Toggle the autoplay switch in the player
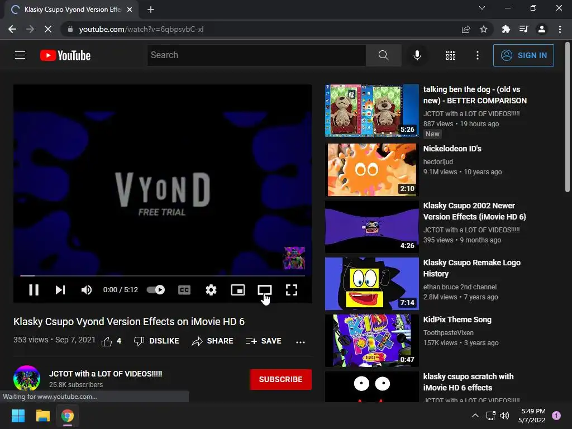The height and width of the screenshot is (429, 572). click(156, 290)
